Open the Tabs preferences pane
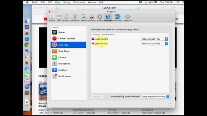The width and height of the screenshot is (207, 116). coord(59,18)
